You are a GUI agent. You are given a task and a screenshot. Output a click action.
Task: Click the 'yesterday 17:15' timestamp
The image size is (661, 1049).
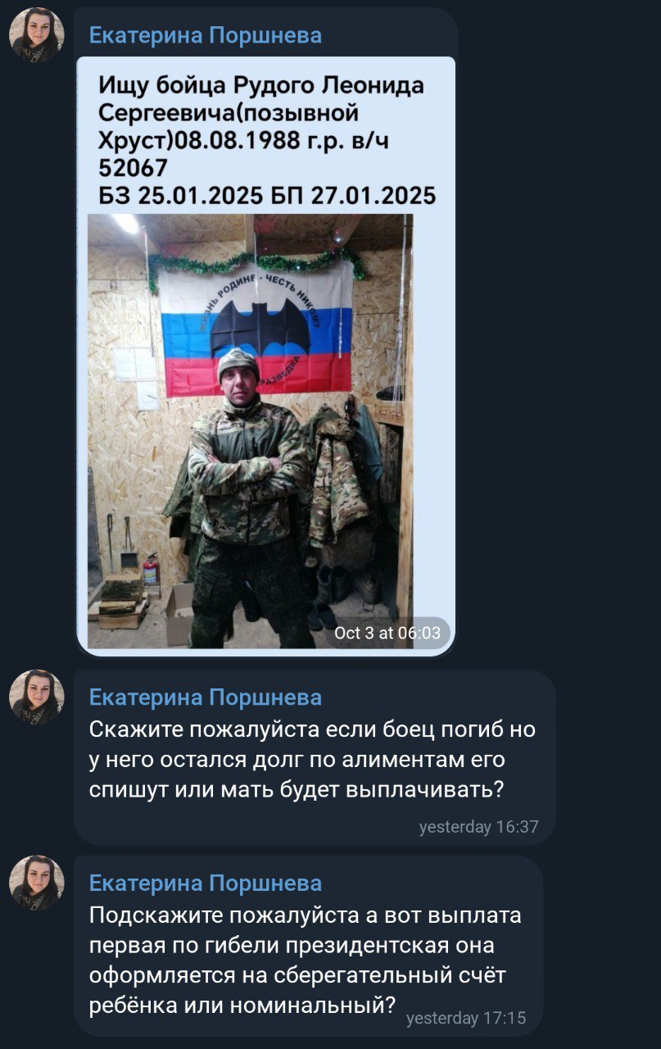click(x=466, y=1019)
